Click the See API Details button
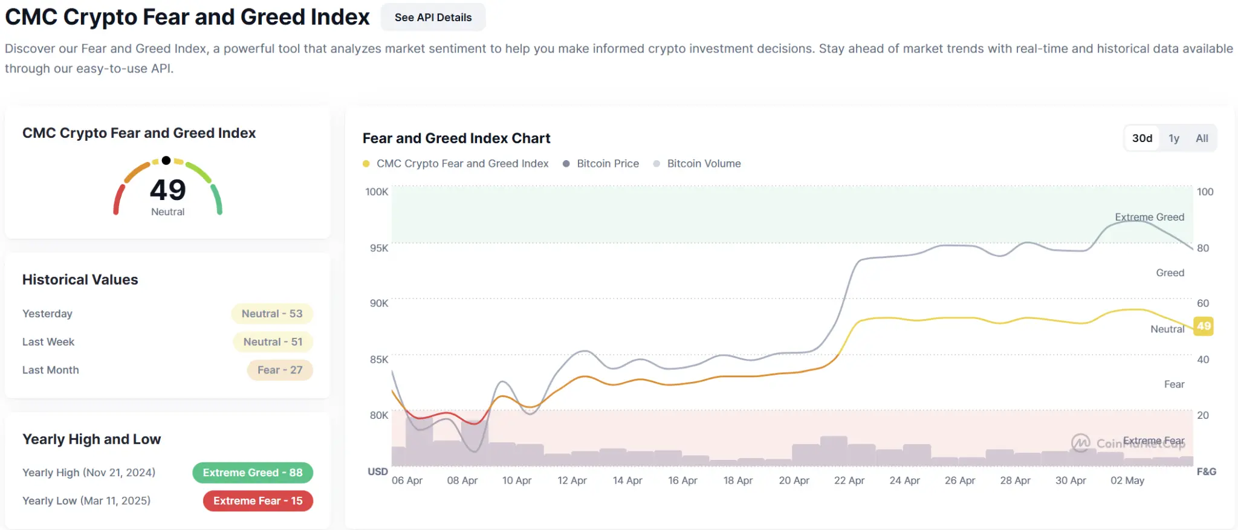1238x530 pixels. pos(433,18)
